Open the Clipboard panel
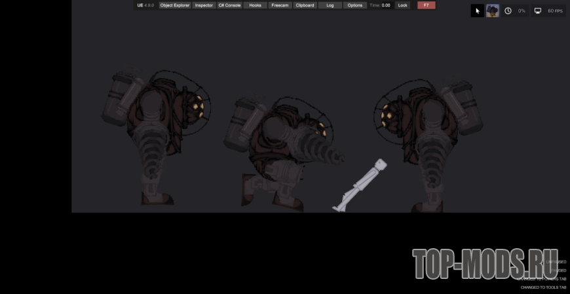The height and width of the screenshot is (294, 570). (x=305, y=5)
